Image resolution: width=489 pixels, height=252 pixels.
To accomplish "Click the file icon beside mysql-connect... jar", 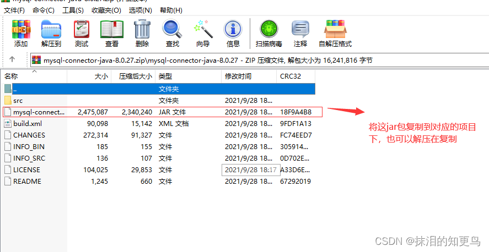I will tap(8, 112).
